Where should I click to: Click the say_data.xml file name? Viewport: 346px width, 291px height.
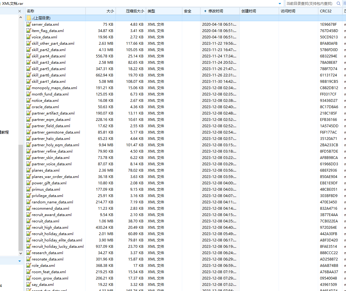[x=43, y=285]
